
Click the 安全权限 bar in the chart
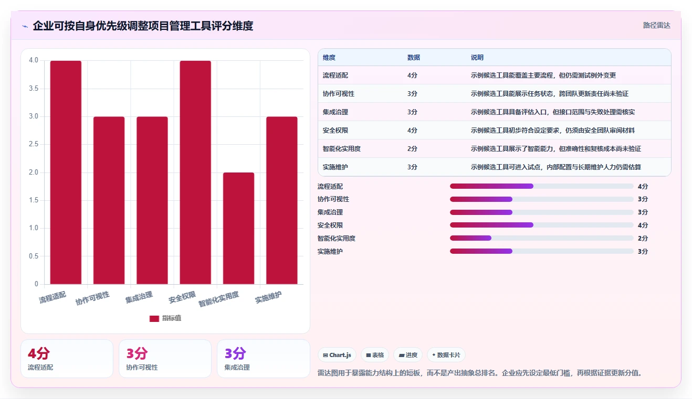[x=195, y=172]
